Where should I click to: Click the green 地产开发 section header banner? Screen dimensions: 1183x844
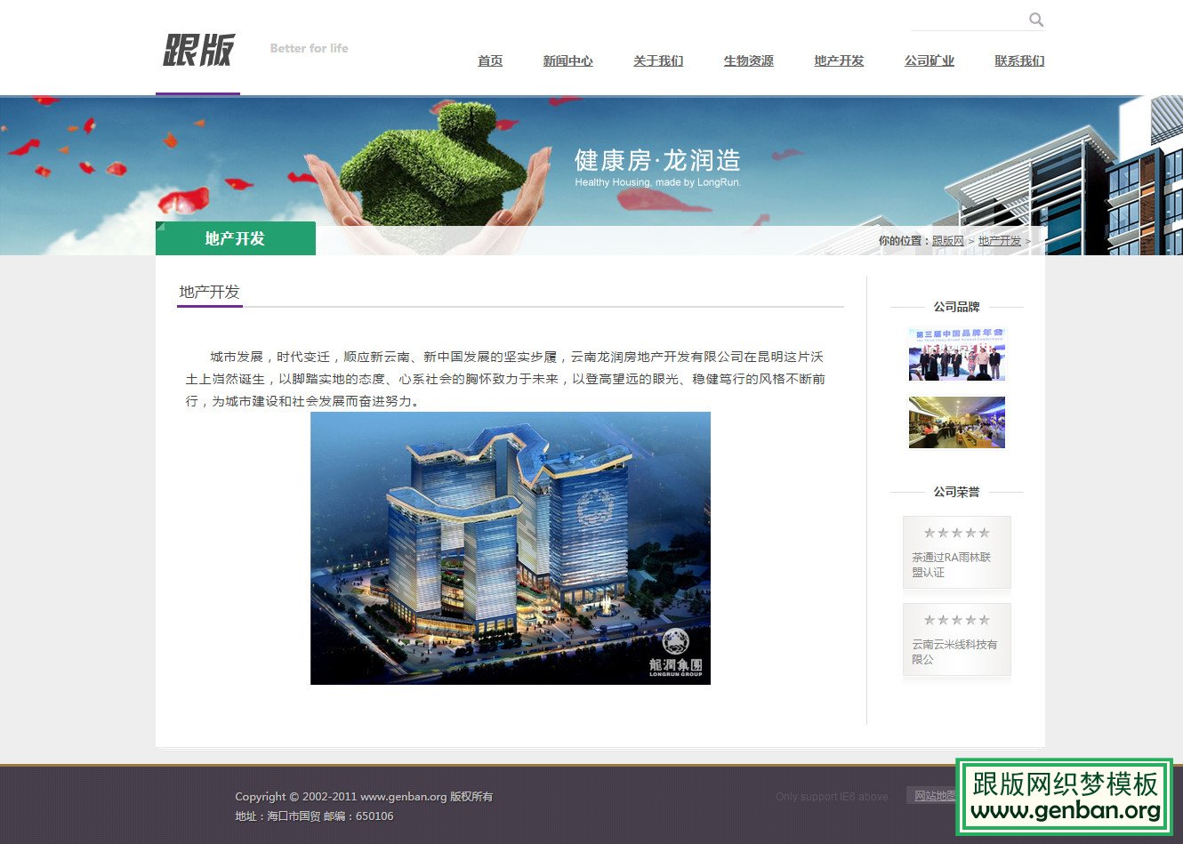(x=235, y=238)
